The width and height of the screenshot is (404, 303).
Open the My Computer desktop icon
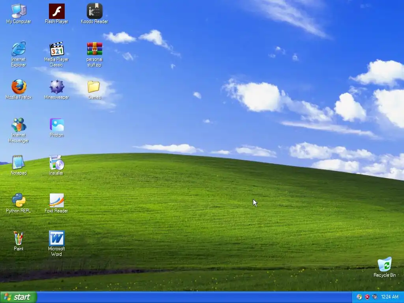click(x=19, y=14)
